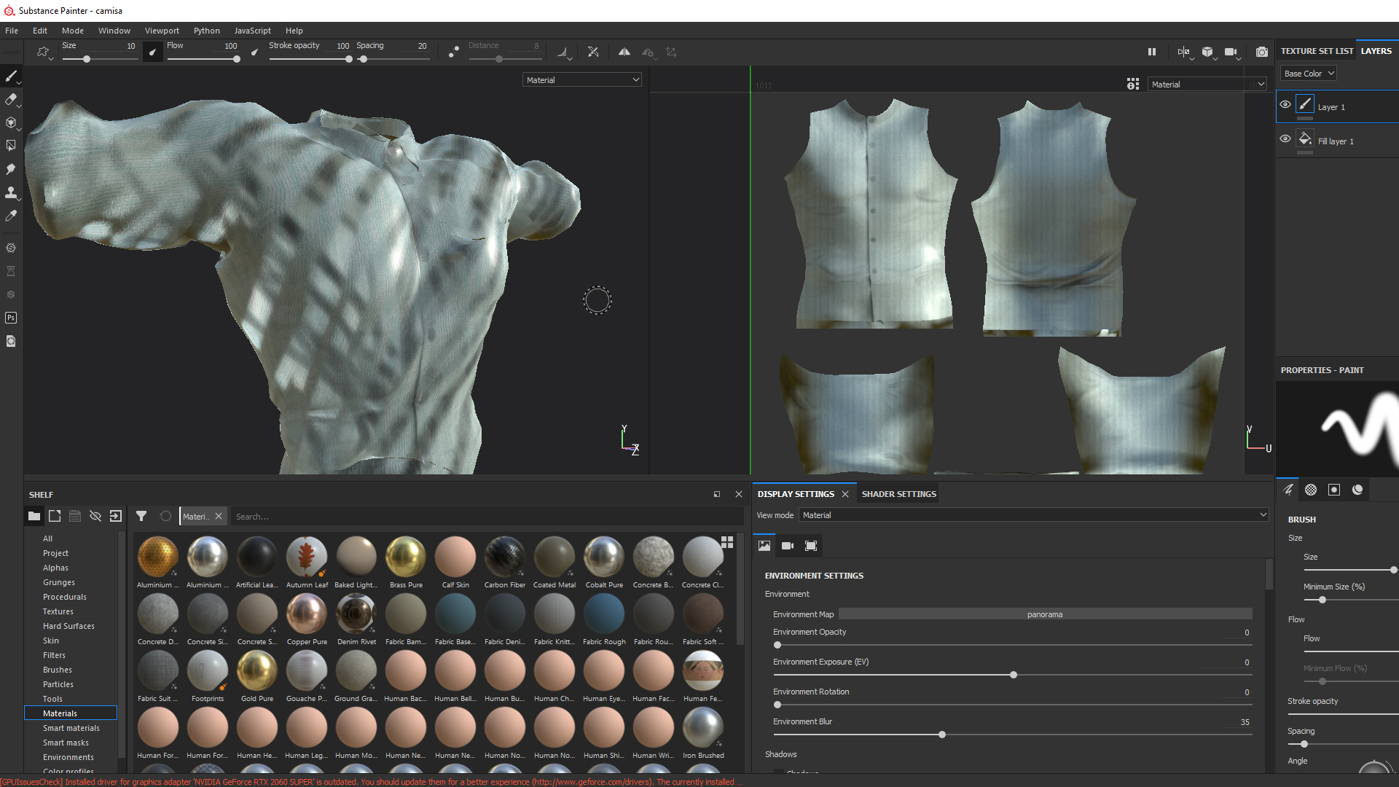Open the Export to Photoshop icon
The image size is (1399, 787).
pyautogui.click(x=11, y=318)
